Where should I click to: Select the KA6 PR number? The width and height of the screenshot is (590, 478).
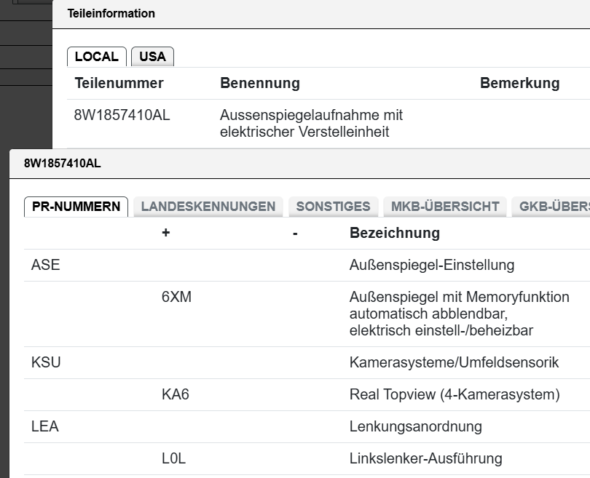coord(176,394)
